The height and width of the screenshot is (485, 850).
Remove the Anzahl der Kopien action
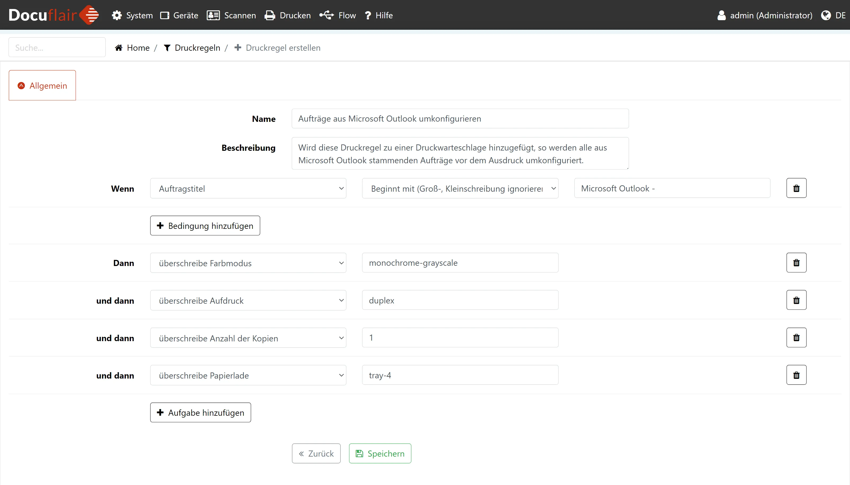click(x=796, y=337)
